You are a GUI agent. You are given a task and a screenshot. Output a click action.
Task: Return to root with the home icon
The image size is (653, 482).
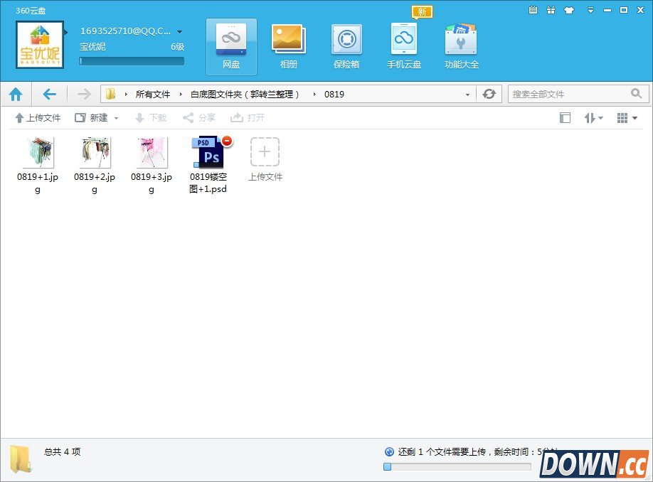click(x=16, y=93)
